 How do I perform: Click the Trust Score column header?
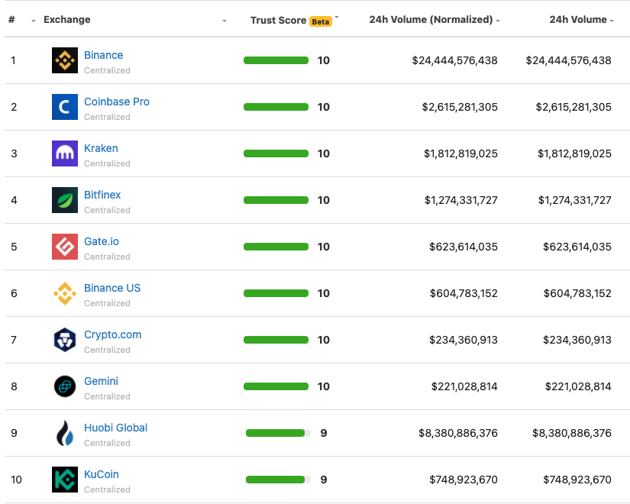pos(278,21)
